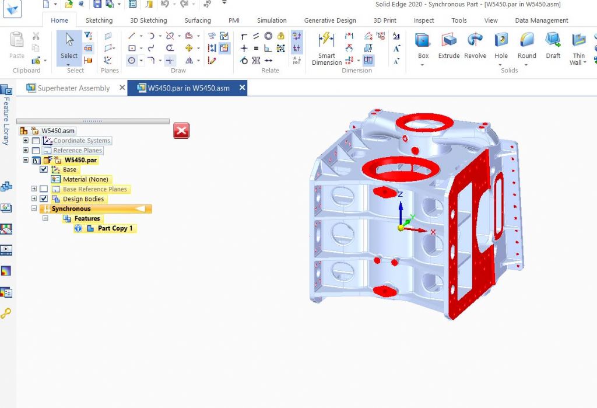Toggle Reference Planes visibility checkbox
The image size is (597, 408).
[x=36, y=151]
